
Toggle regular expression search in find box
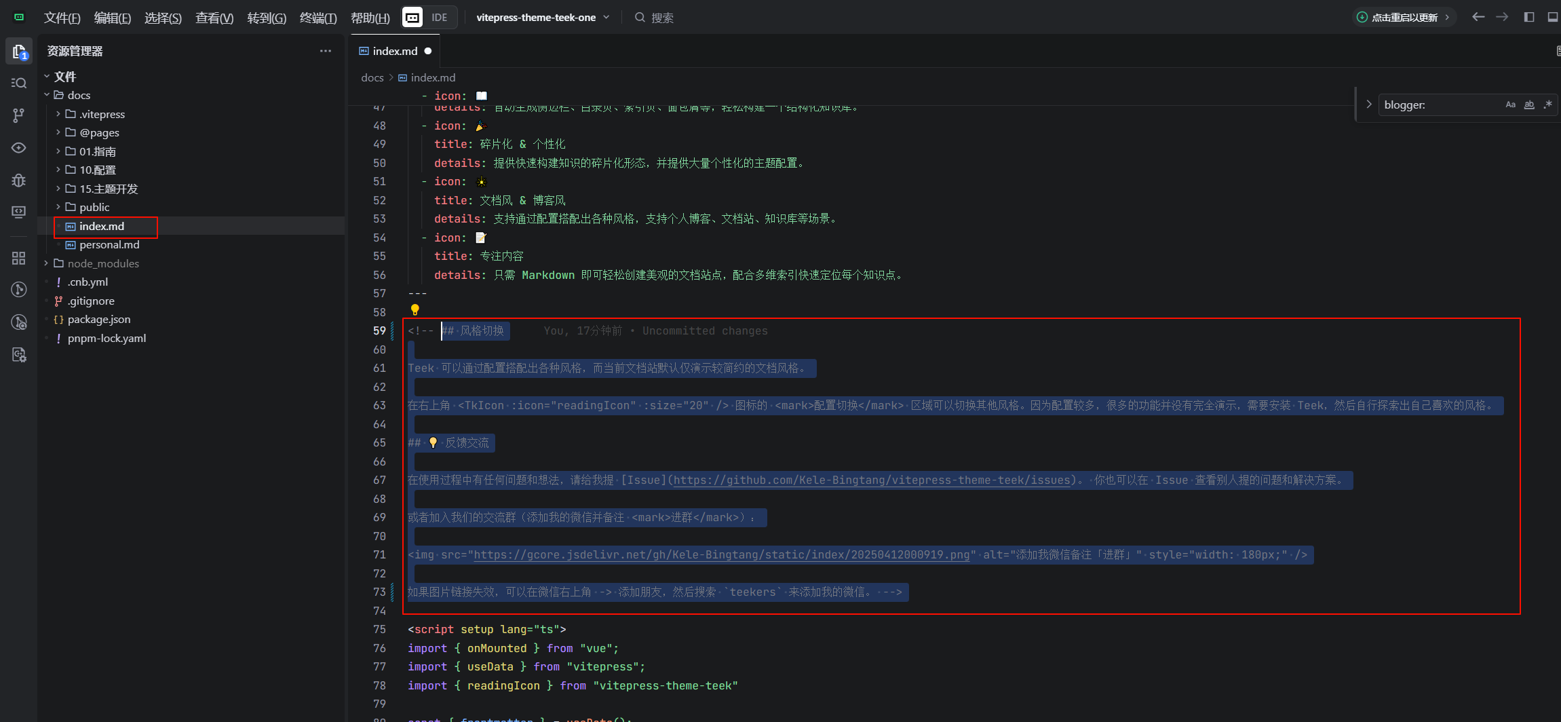[x=1547, y=104]
